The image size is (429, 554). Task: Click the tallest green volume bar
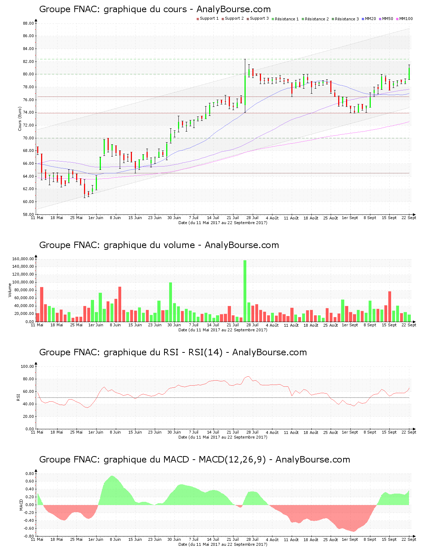point(245,291)
